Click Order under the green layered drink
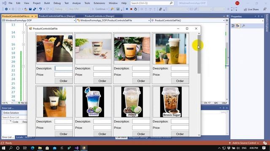 [x=180, y=81]
